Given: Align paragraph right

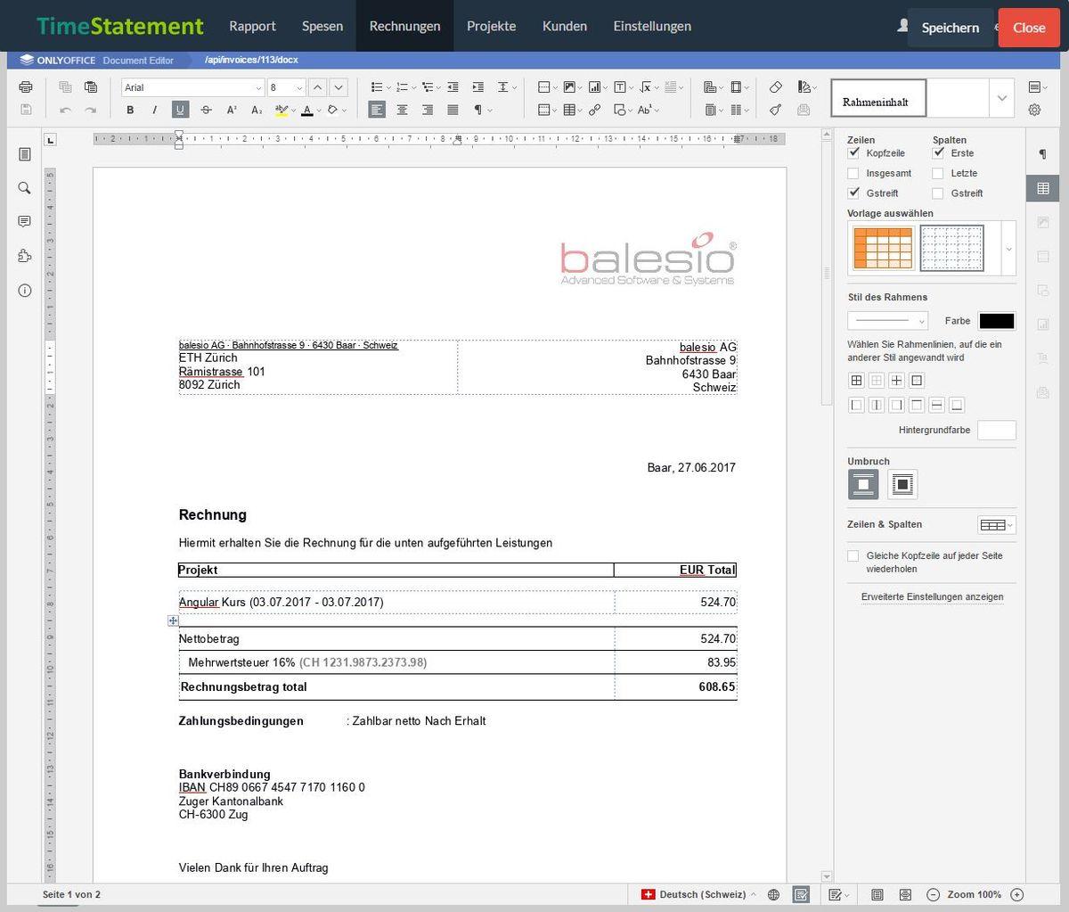Looking at the screenshot, I should 428,110.
